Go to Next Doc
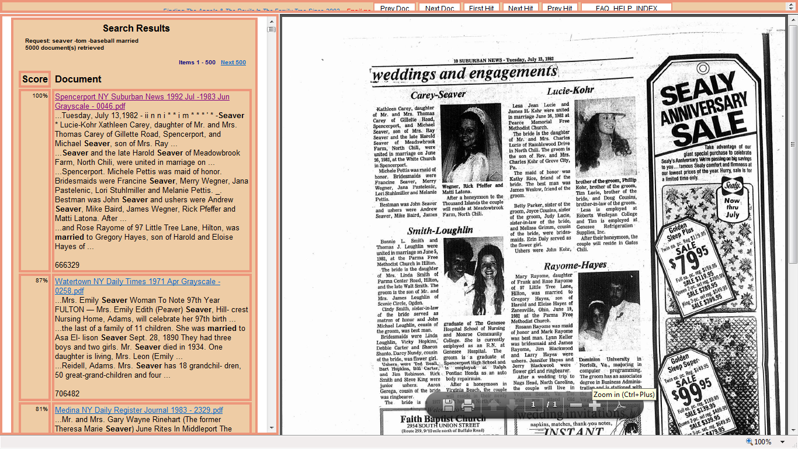798x449 pixels. pyautogui.click(x=440, y=8)
